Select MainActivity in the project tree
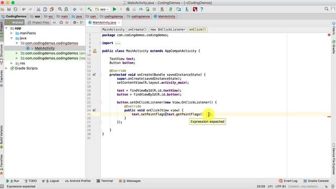This screenshot has height=189, width=336. click(x=45, y=48)
